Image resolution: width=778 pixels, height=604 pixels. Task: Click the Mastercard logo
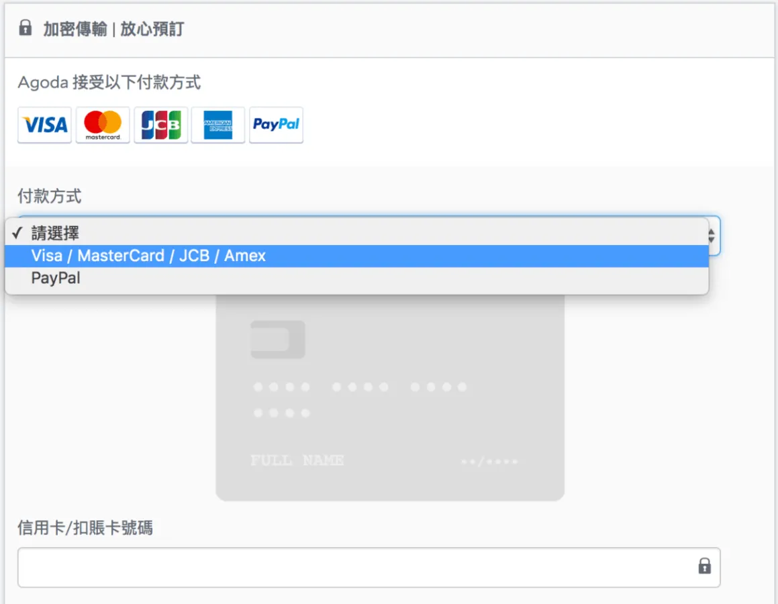coord(103,125)
